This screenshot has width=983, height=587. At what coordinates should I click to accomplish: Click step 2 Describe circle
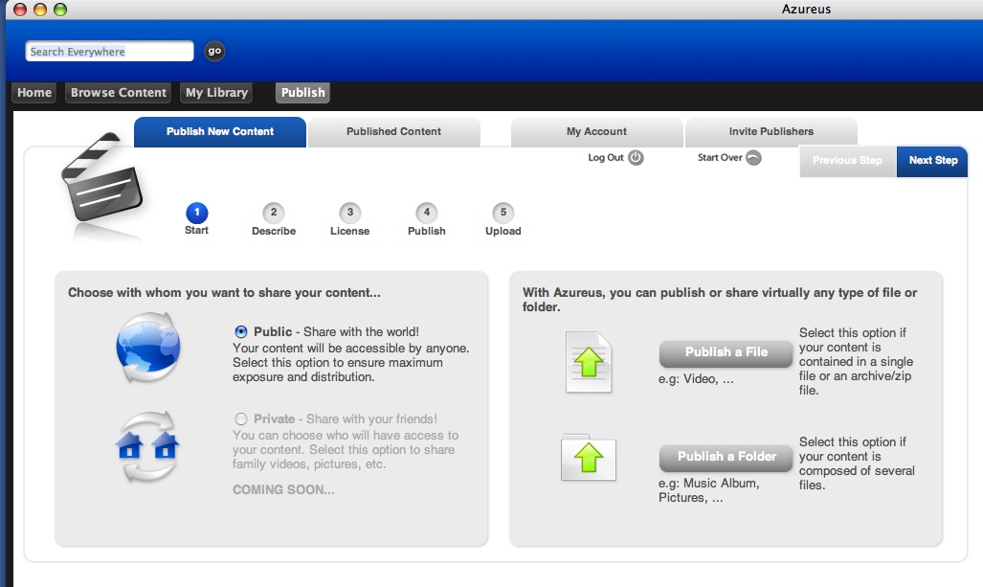point(274,213)
